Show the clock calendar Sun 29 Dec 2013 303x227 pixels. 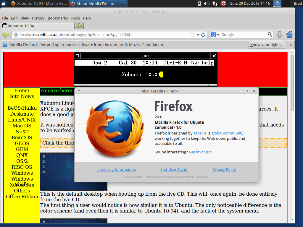click(x=250, y=4)
